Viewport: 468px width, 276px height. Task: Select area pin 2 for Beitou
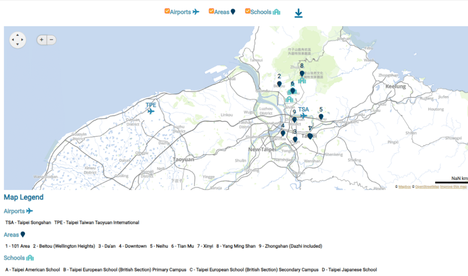click(x=279, y=84)
